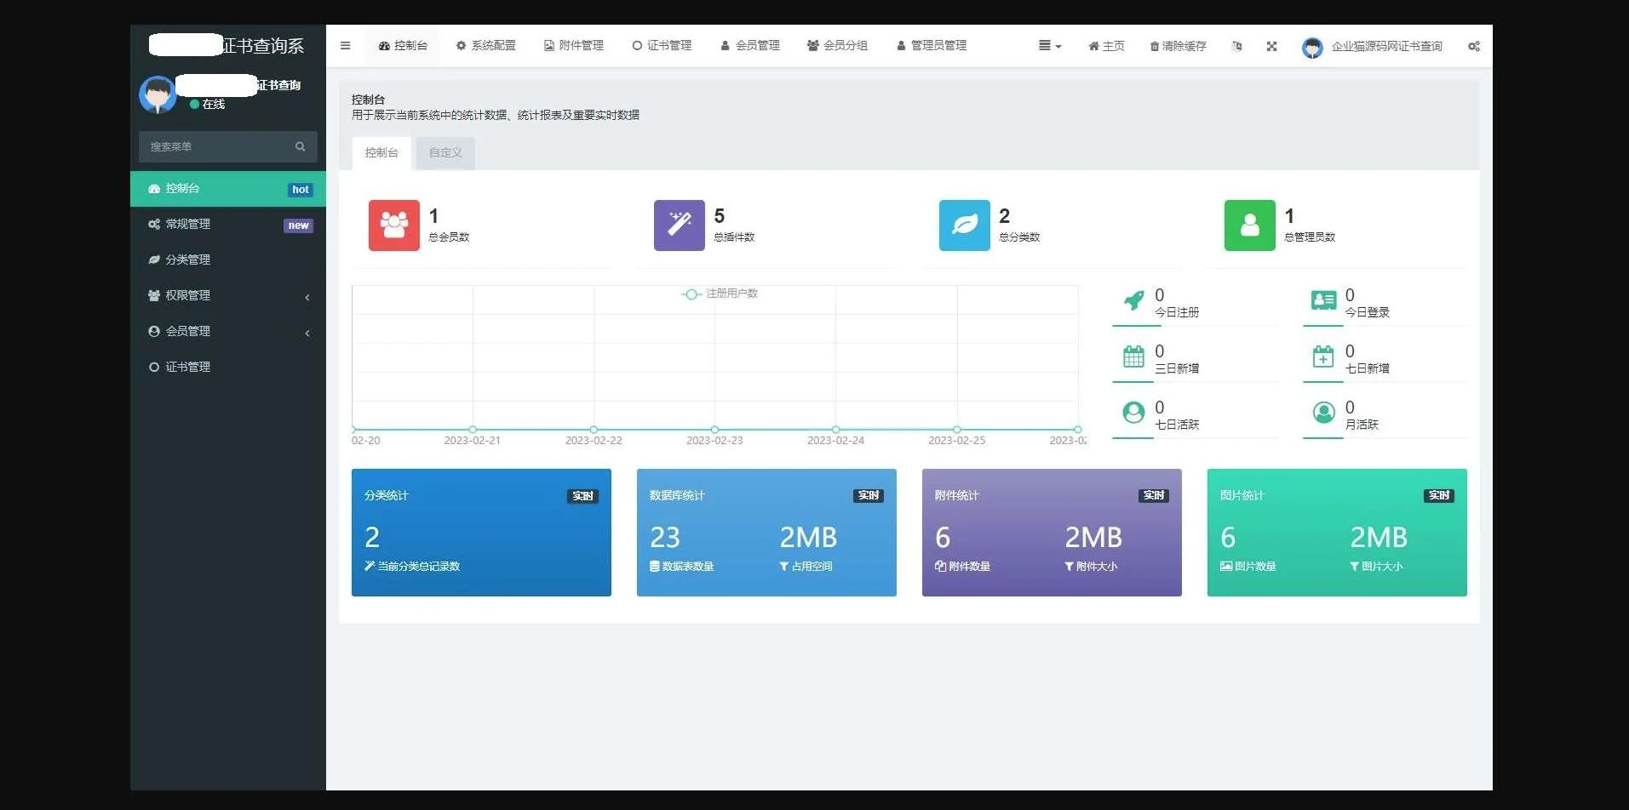The image size is (1629, 810).
Task: Click the 清除缓存 clear cache button
Action: [x=1178, y=46]
